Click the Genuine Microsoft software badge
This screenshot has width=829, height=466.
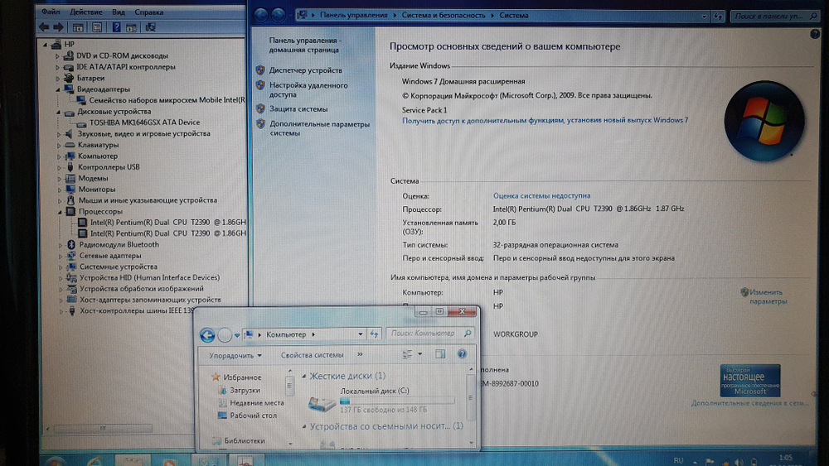pos(749,381)
